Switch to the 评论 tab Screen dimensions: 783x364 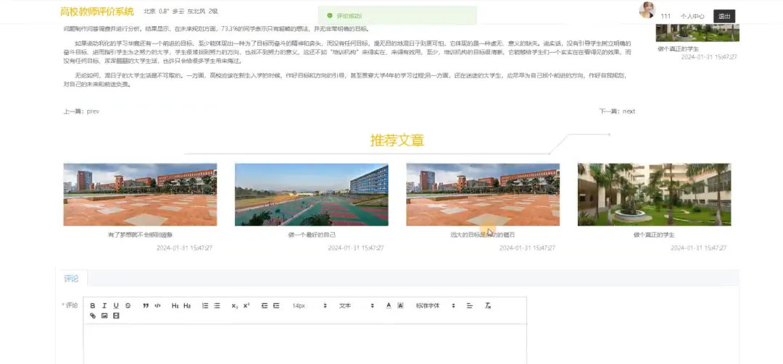(71, 278)
